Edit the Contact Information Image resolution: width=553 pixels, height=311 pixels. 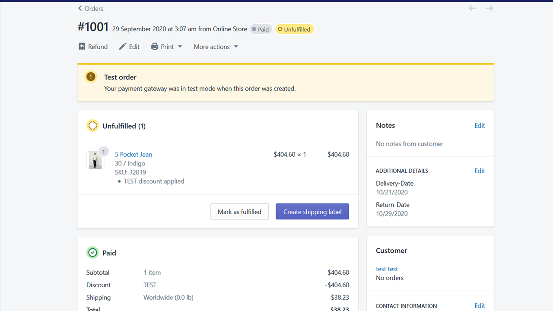(480, 305)
